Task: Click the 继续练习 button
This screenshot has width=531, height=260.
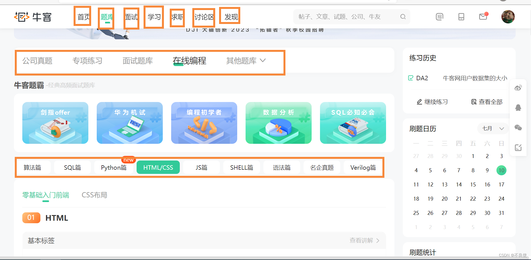Action: coord(432,101)
